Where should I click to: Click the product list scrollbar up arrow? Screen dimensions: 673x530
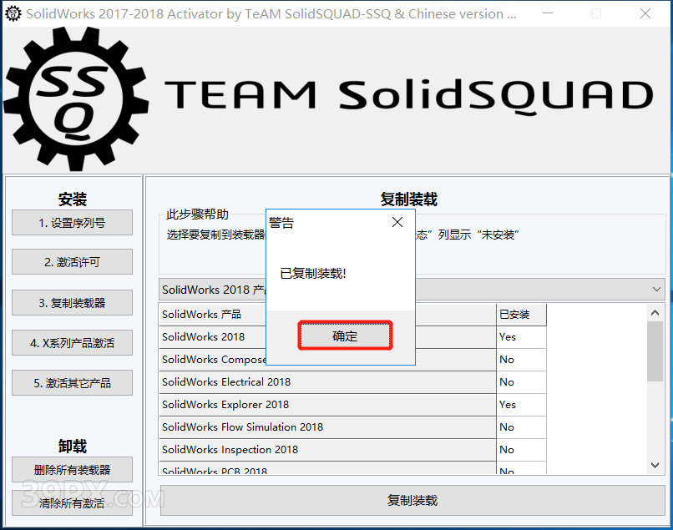point(655,313)
